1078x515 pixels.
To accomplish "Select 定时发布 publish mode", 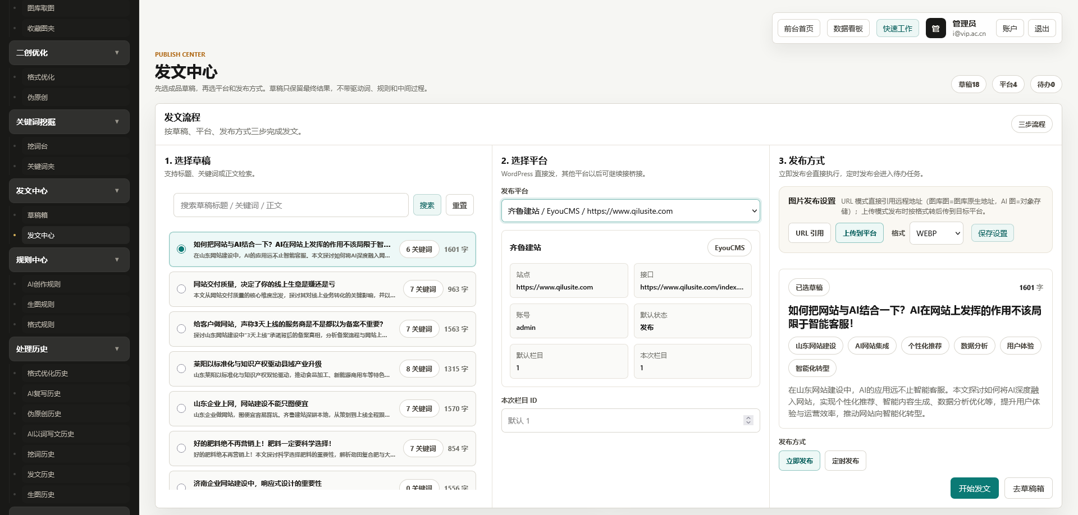I will click(846, 461).
